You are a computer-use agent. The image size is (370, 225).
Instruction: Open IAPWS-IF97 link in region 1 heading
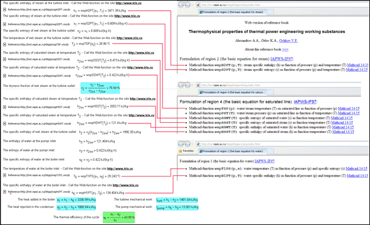[x=265, y=161]
